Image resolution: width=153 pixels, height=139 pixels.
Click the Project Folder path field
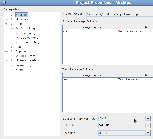pyautogui.click(x=120, y=14)
